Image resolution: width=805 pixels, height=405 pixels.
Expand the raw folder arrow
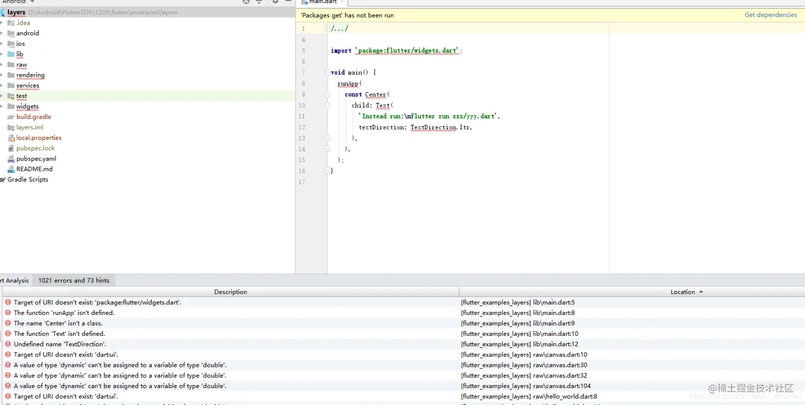pyautogui.click(x=2, y=64)
